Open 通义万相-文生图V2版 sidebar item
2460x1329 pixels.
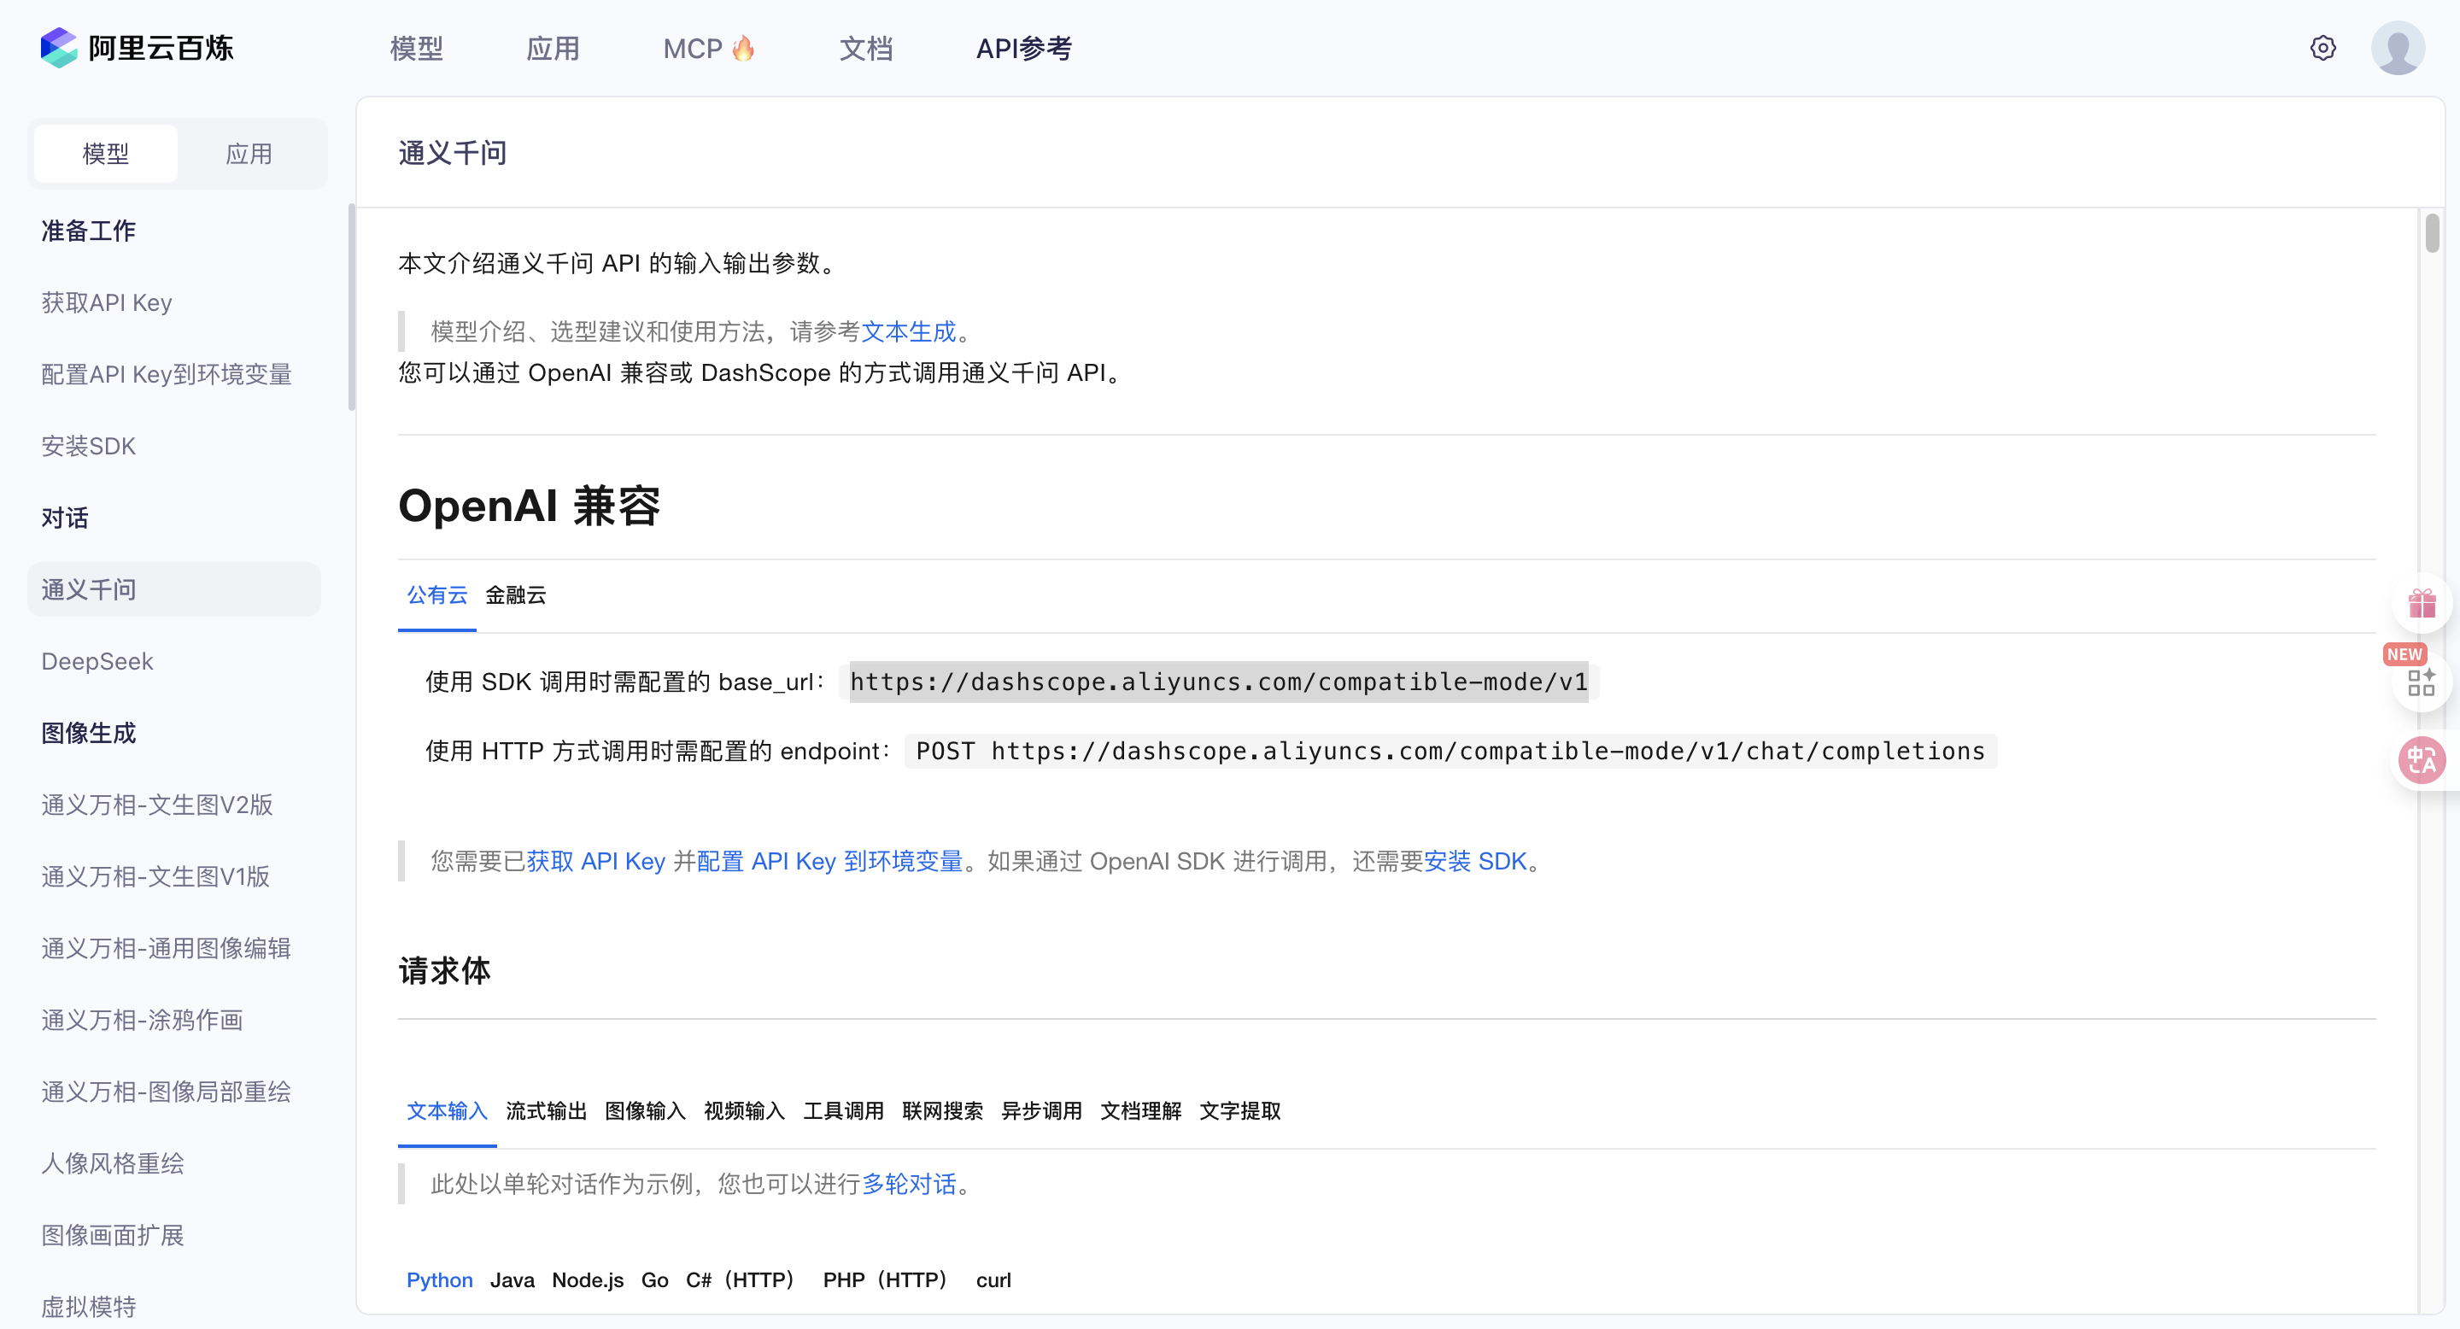pyautogui.click(x=157, y=805)
